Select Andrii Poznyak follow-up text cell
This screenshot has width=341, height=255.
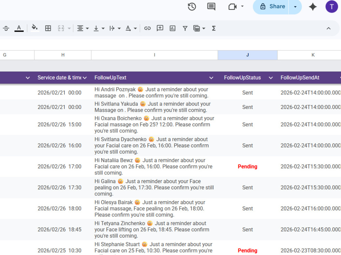pyautogui.click(x=154, y=93)
